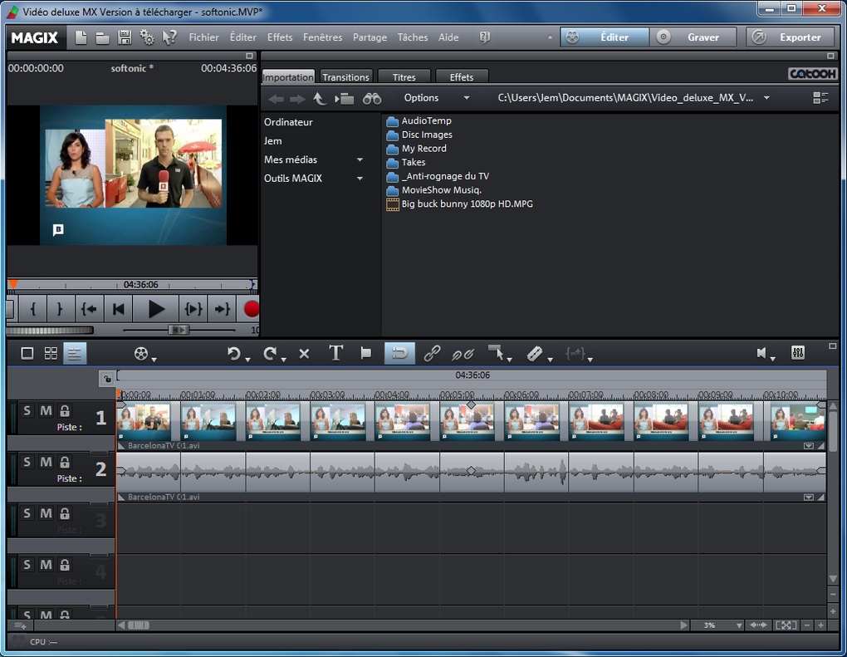
Task: Go to beginning of movie
Action: [118, 309]
